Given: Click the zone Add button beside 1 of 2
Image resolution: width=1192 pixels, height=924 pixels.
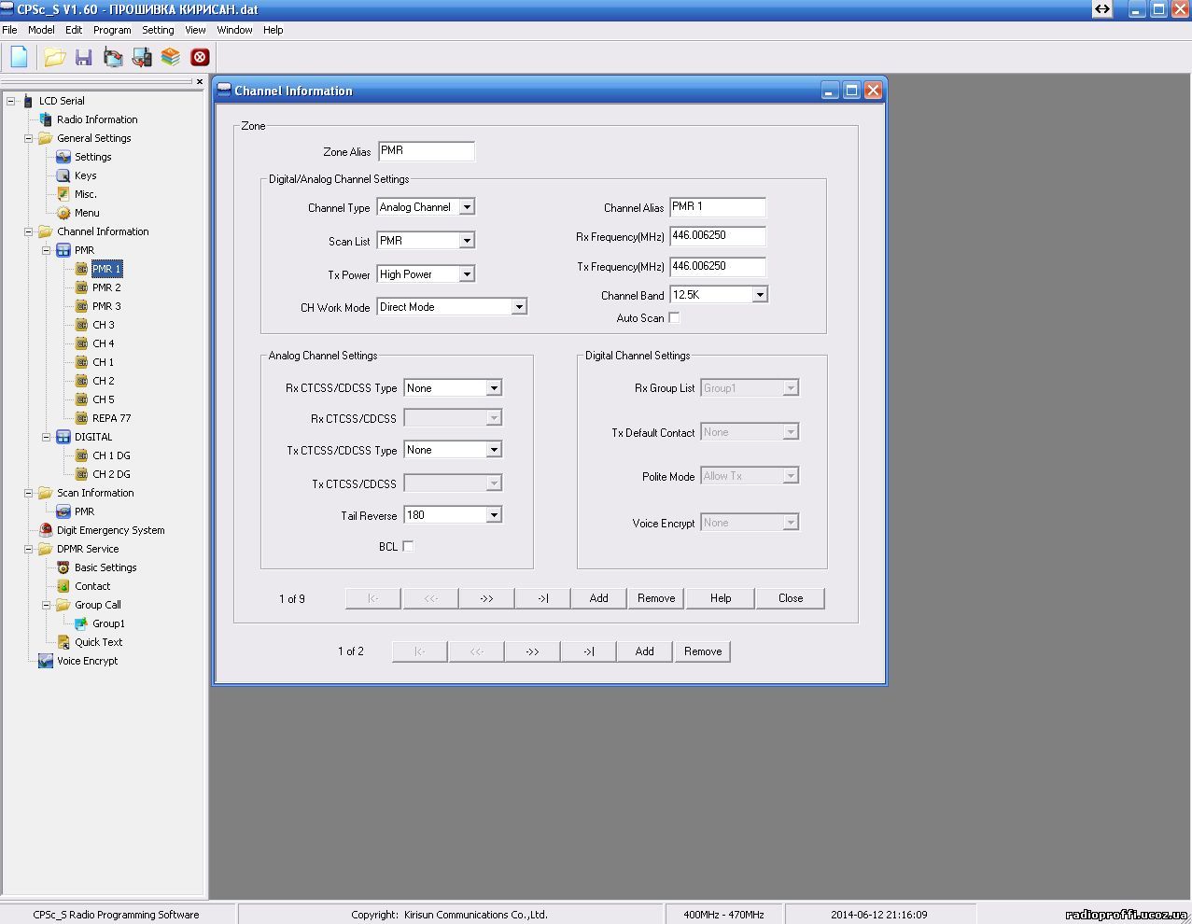Looking at the screenshot, I should pyautogui.click(x=645, y=651).
